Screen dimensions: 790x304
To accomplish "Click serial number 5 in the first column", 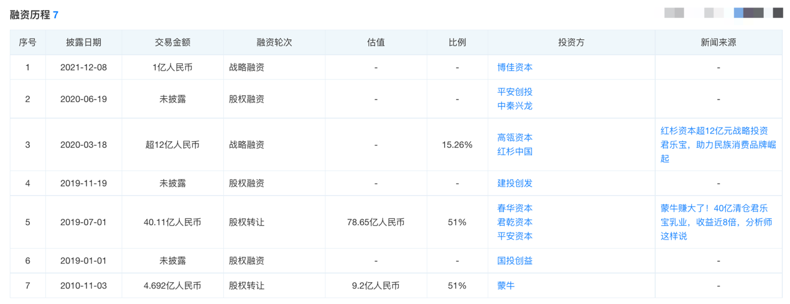I will click(x=27, y=222).
